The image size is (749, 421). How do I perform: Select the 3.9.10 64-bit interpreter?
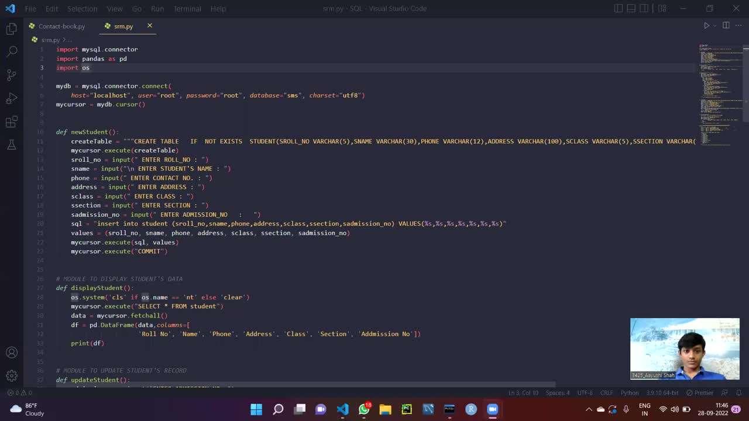click(662, 393)
